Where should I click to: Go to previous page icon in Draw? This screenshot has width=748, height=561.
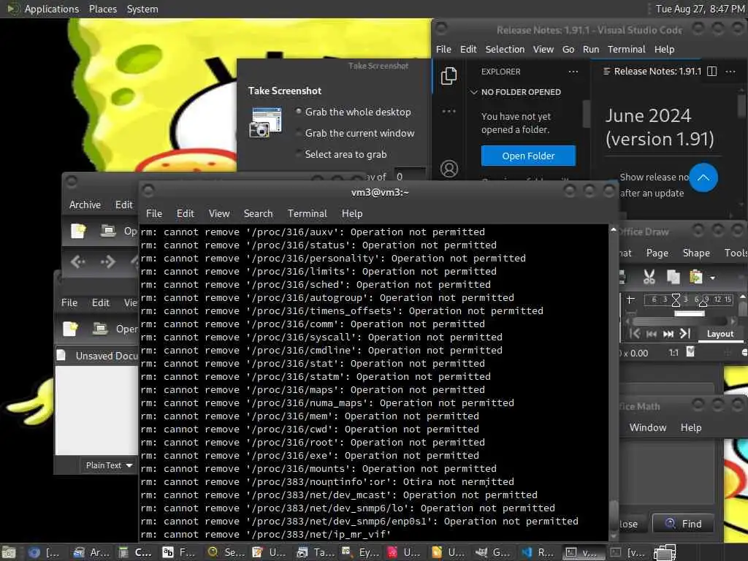(x=651, y=334)
